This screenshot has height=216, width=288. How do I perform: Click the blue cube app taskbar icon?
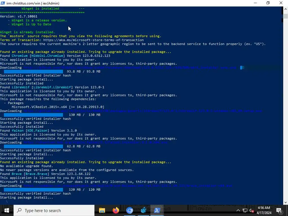[x=143, y=210]
